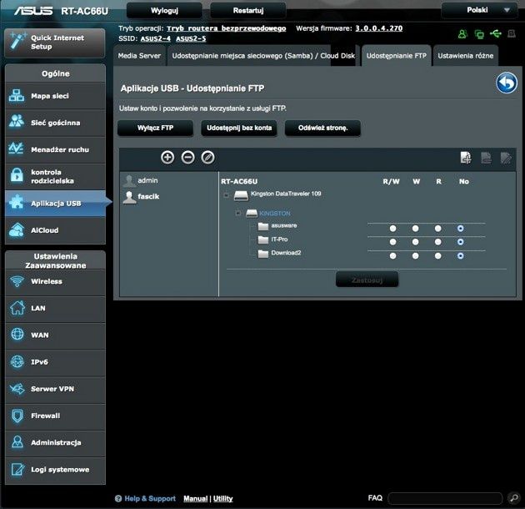Switch to the Media Server tab
The height and width of the screenshot is (509, 525).
point(139,56)
